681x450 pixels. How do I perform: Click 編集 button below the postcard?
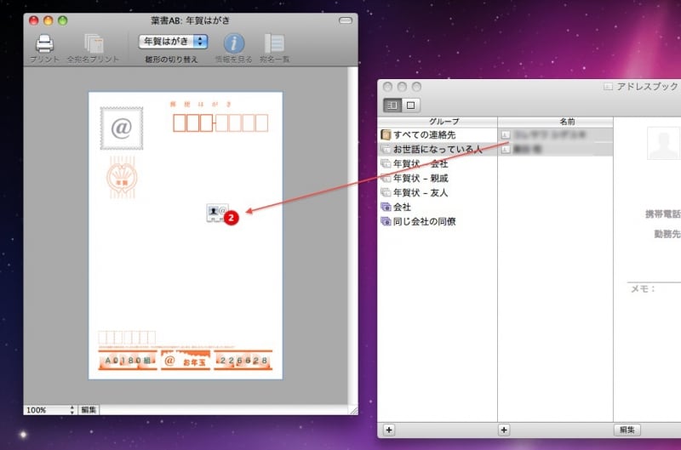[x=89, y=409]
